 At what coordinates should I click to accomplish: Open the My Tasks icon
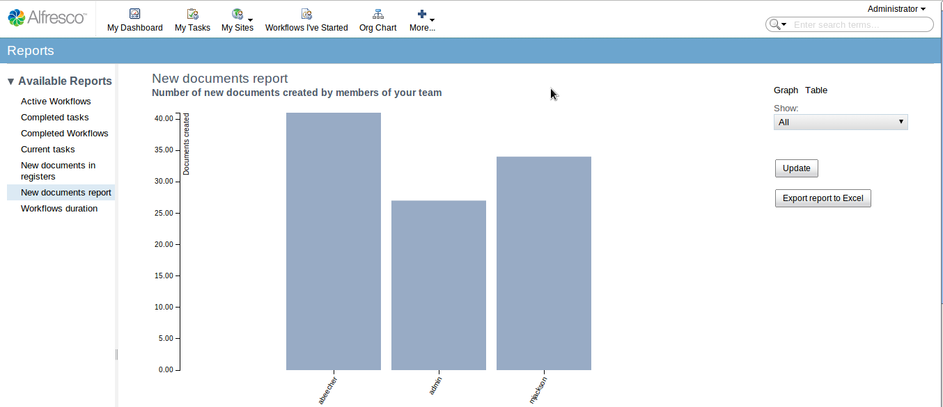192,14
